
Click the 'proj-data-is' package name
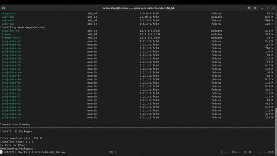tap(11, 86)
